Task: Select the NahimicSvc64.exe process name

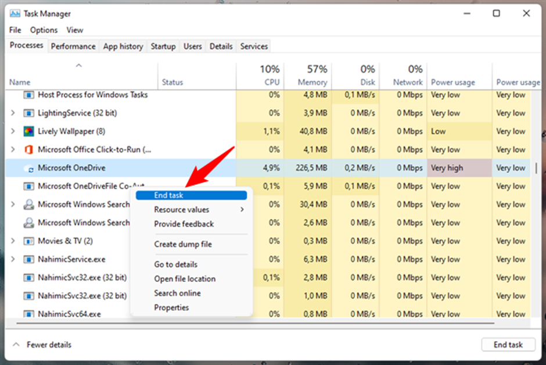Action: pos(69,314)
